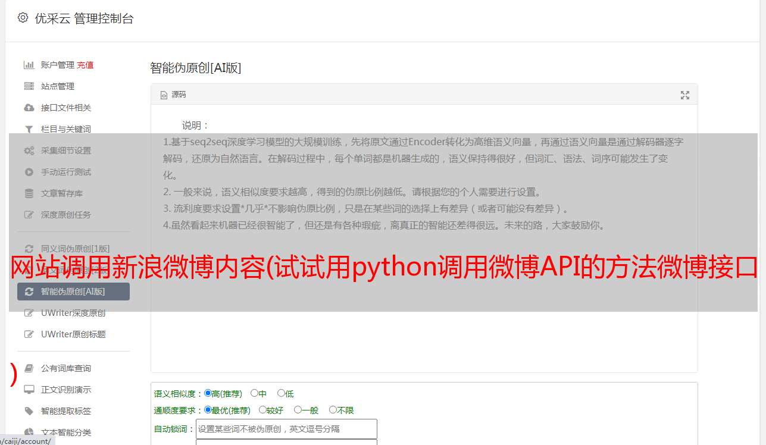Click the bar chart icon for 账户管理
The image size is (766, 445).
point(29,65)
